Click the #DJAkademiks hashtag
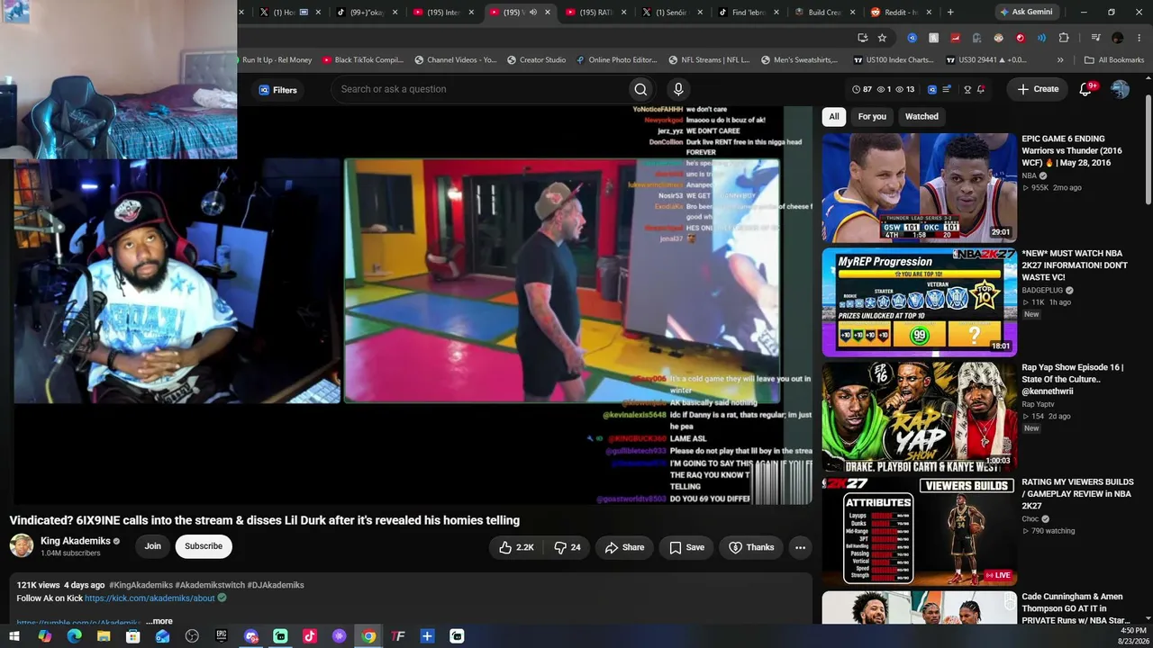1153x648 pixels. point(276,585)
